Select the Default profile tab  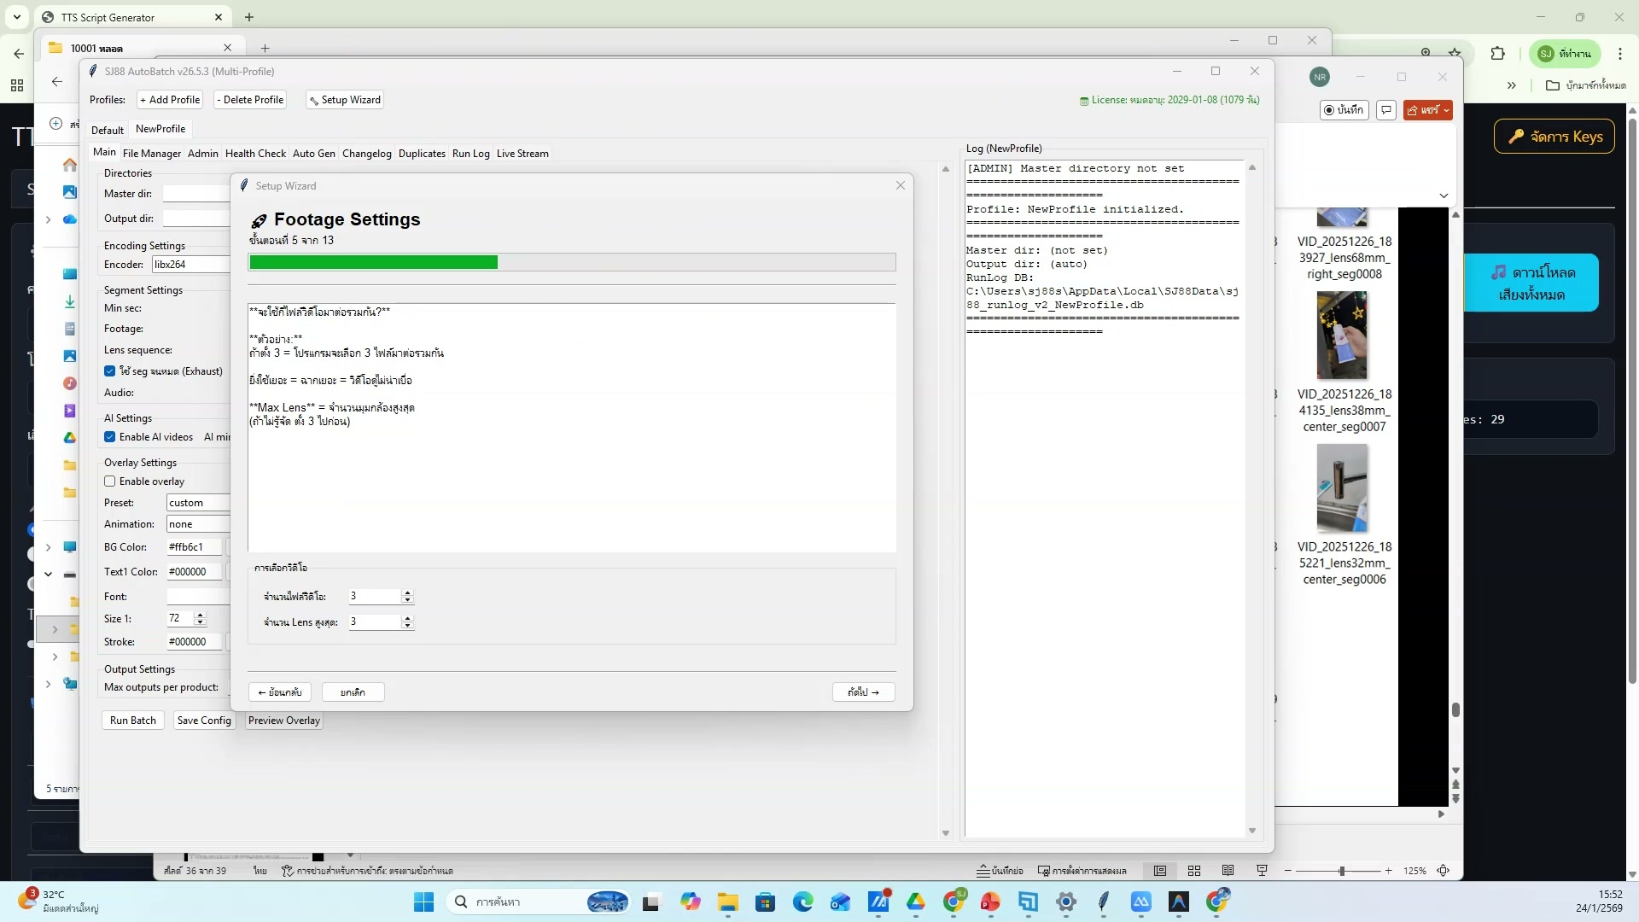point(108,129)
